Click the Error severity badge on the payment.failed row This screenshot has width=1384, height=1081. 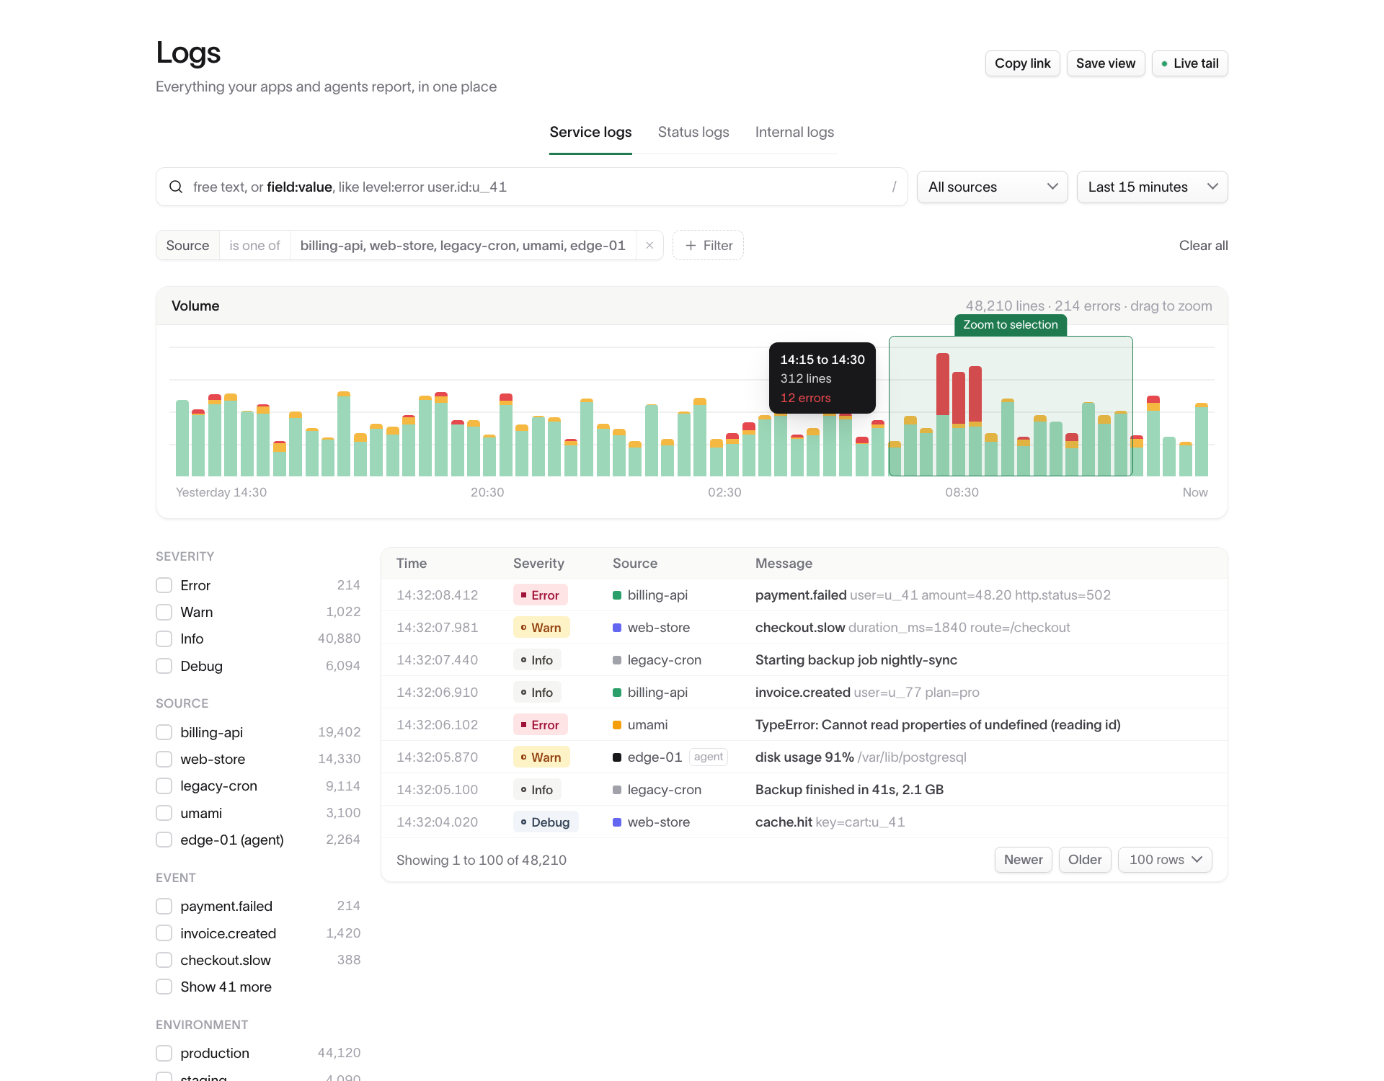click(540, 595)
